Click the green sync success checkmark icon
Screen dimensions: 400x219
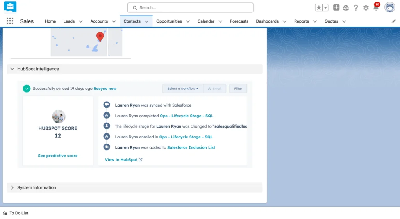[x=27, y=88]
